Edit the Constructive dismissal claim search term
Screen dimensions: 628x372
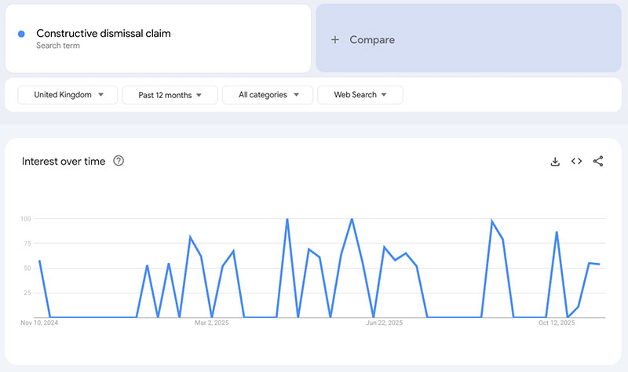103,34
